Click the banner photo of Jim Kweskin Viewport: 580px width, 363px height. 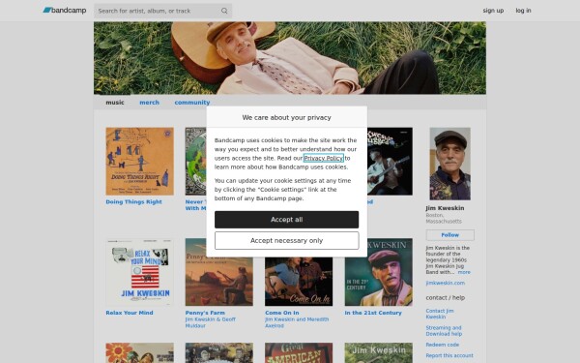pyautogui.click(x=290, y=58)
